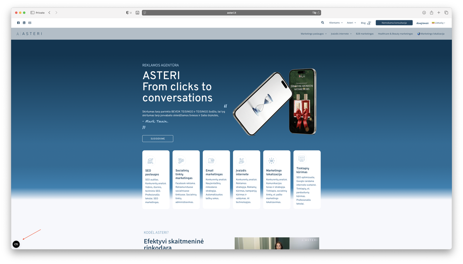The height and width of the screenshot is (264, 463).
Task: Open a new Safari tab
Action: tap(439, 13)
